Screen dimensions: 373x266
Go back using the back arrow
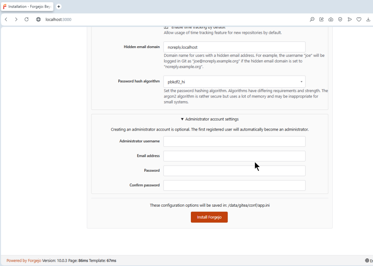(6, 20)
